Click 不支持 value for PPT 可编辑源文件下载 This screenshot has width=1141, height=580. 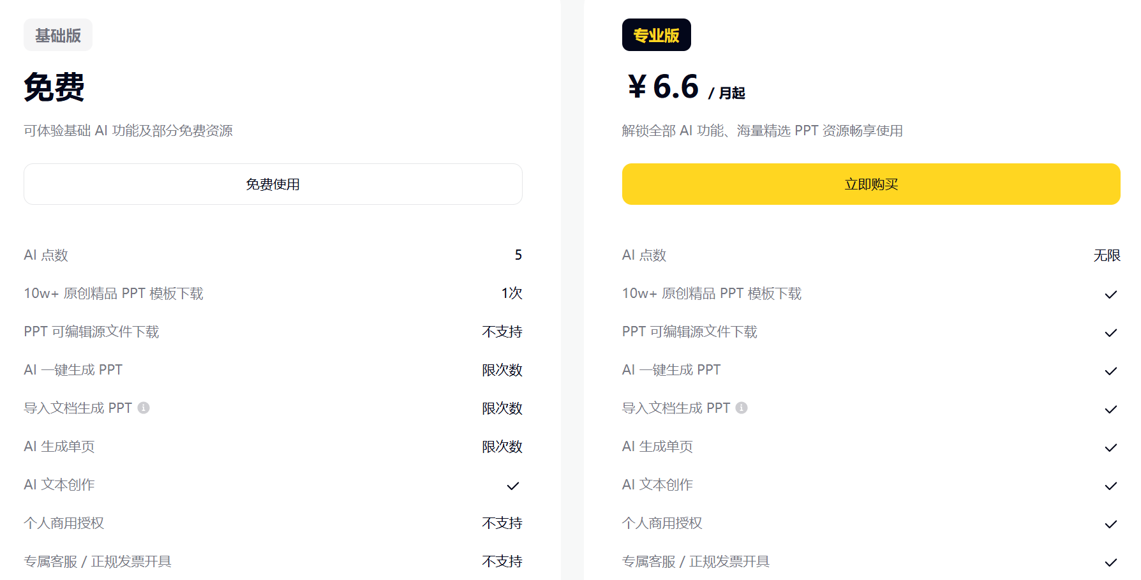pyautogui.click(x=502, y=332)
